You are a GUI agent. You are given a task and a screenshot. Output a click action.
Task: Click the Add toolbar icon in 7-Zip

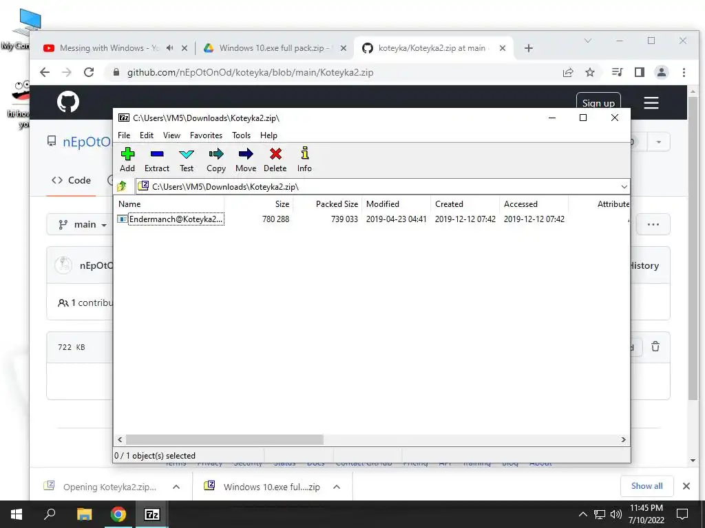[x=127, y=159]
